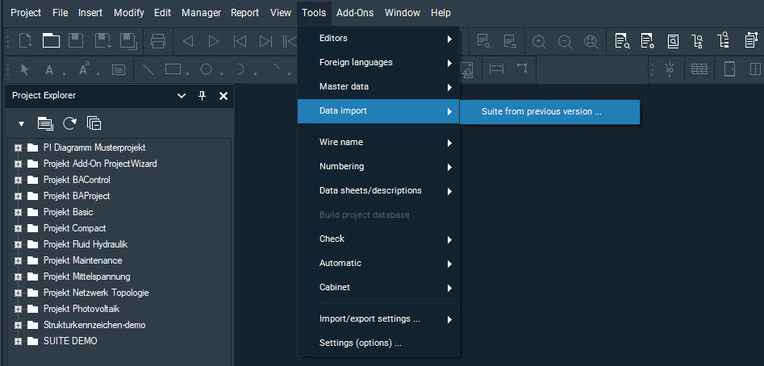Select Projekt Netzwerk Topologie in tree

coord(96,293)
